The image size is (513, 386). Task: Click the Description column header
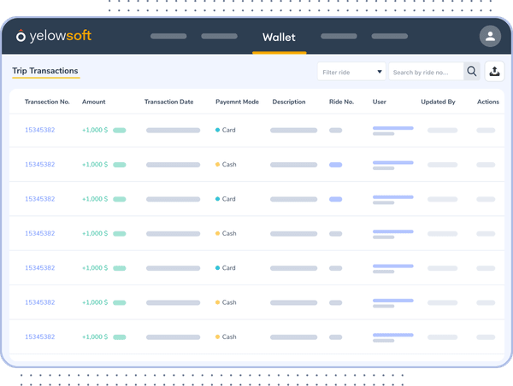pos(289,102)
